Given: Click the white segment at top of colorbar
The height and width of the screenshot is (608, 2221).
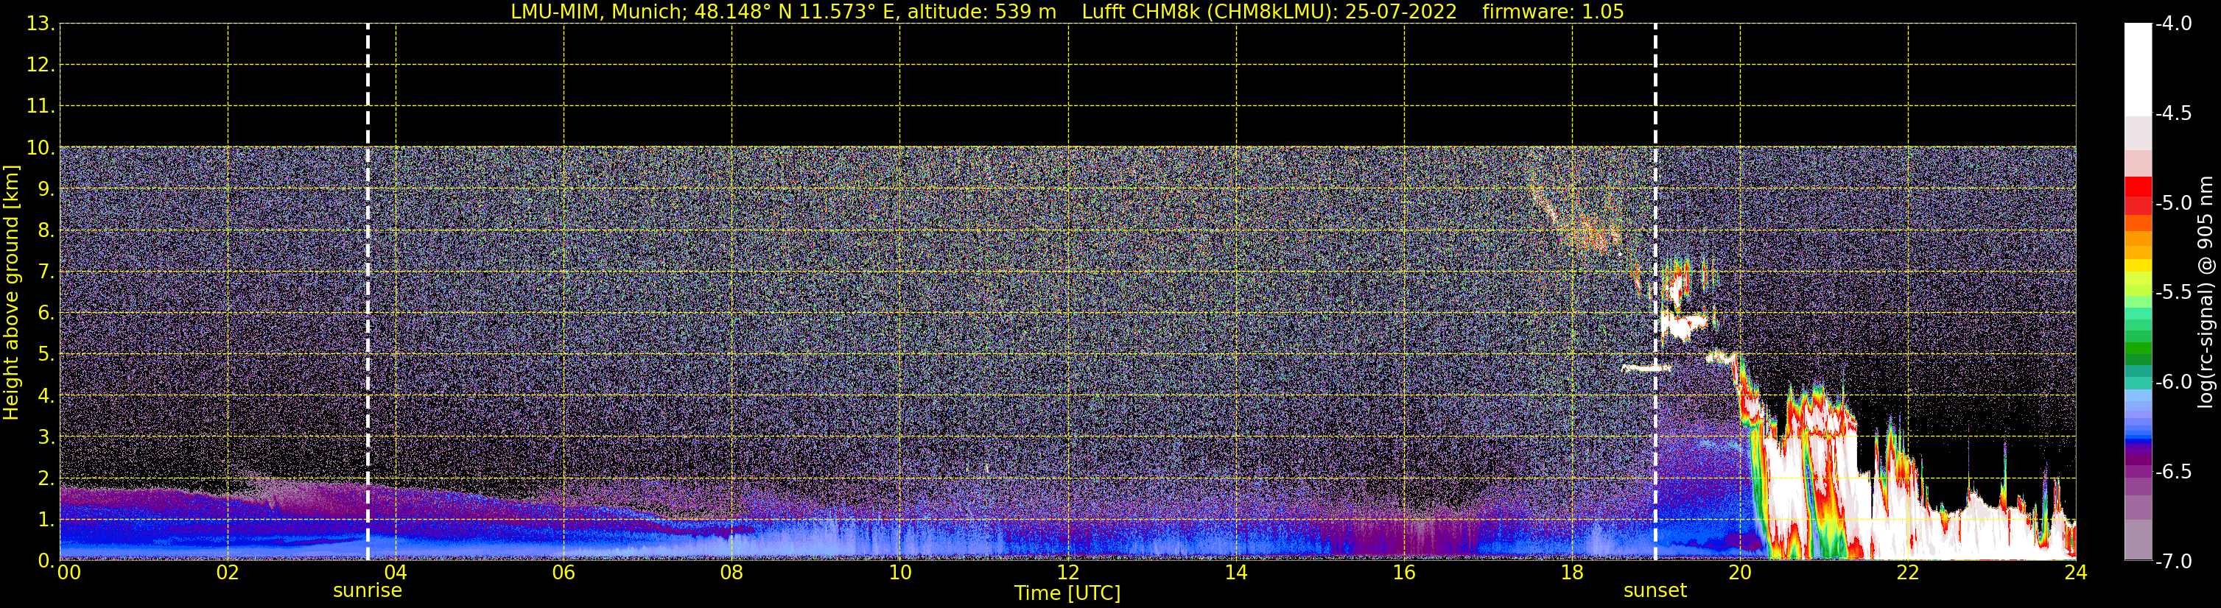Looking at the screenshot, I should [2137, 69].
